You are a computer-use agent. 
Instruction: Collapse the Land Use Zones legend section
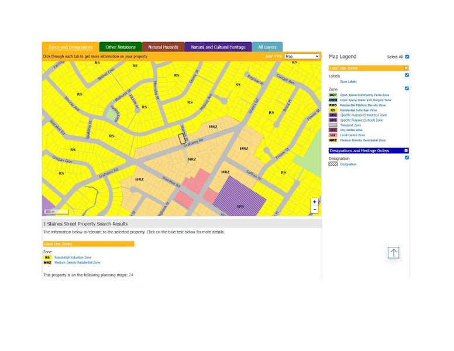click(x=406, y=68)
